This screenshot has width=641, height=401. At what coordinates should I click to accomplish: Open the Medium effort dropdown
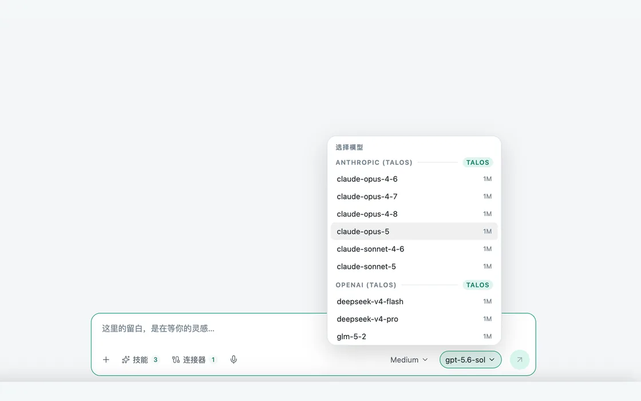[409, 360]
